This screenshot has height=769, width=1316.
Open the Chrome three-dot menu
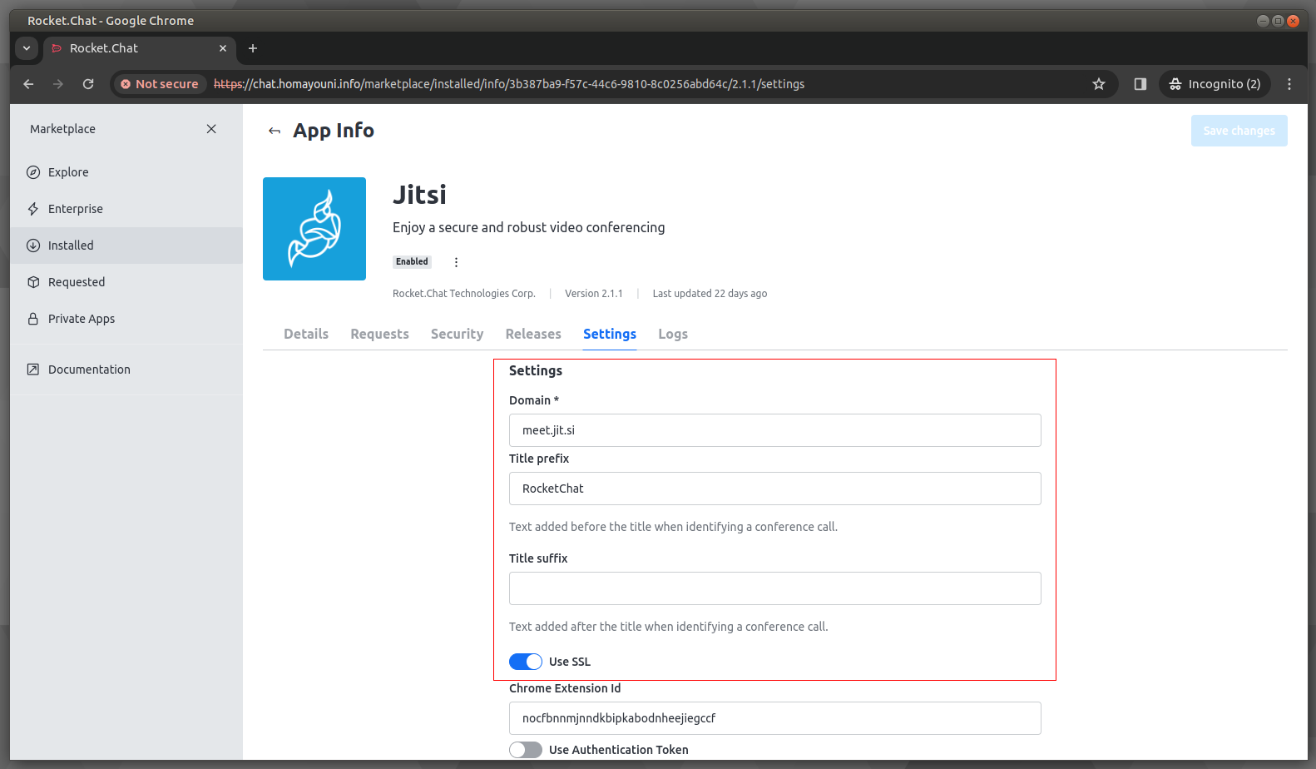coord(1289,84)
